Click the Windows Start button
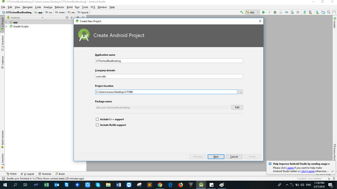 [x=5, y=185]
